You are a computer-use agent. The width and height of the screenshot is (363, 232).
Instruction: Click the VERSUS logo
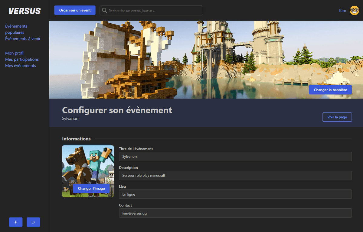(x=25, y=11)
